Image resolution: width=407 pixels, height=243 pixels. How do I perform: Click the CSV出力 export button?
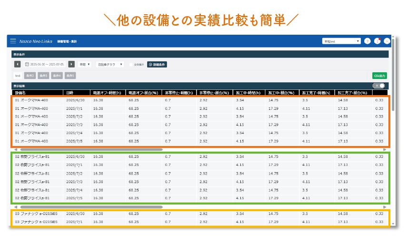click(x=379, y=76)
